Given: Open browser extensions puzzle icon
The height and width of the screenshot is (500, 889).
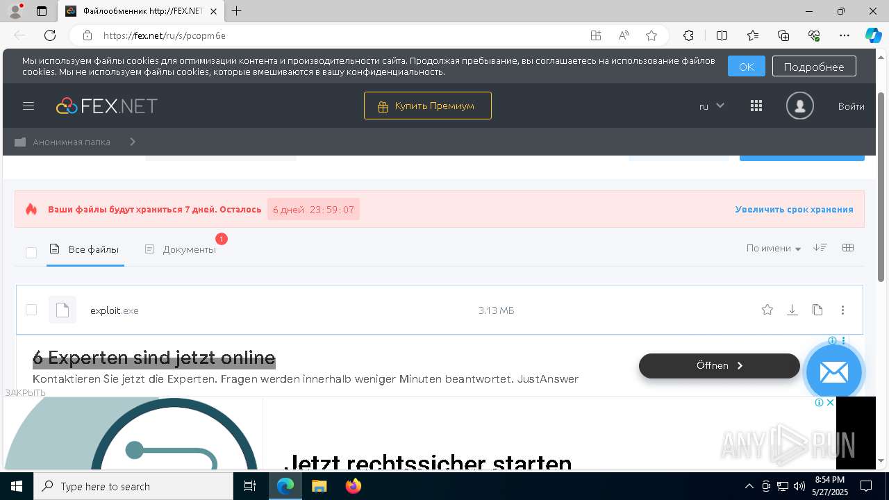Looking at the screenshot, I should (688, 35).
